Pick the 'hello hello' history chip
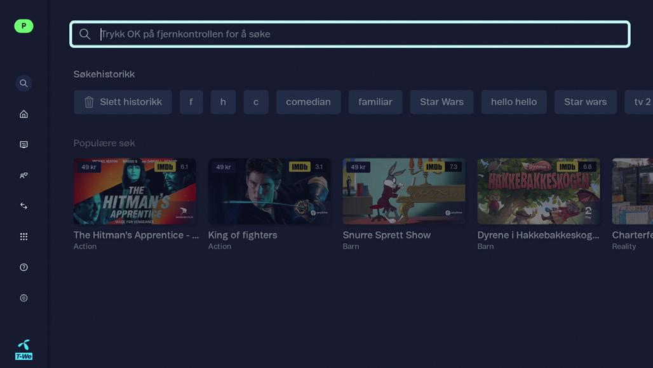The image size is (653, 368). (x=514, y=102)
